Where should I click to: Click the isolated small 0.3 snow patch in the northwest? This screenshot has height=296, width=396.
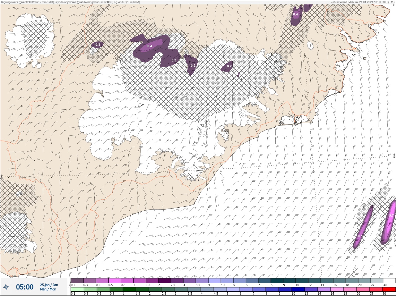(x=98, y=45)
